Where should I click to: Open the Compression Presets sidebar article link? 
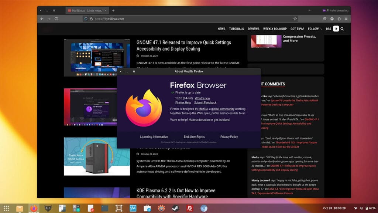[x=299, y=38]
